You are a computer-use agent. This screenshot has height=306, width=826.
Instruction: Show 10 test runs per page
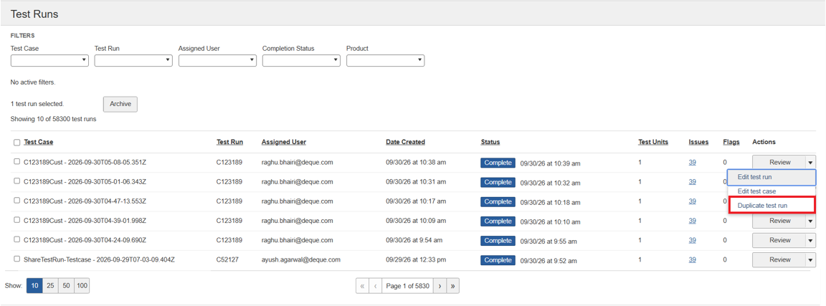coord(34,286)
